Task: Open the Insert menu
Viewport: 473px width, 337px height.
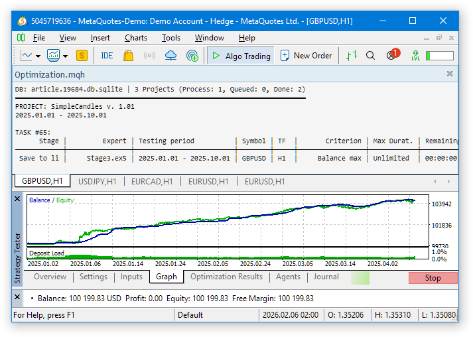Action: tap(100, 38)
